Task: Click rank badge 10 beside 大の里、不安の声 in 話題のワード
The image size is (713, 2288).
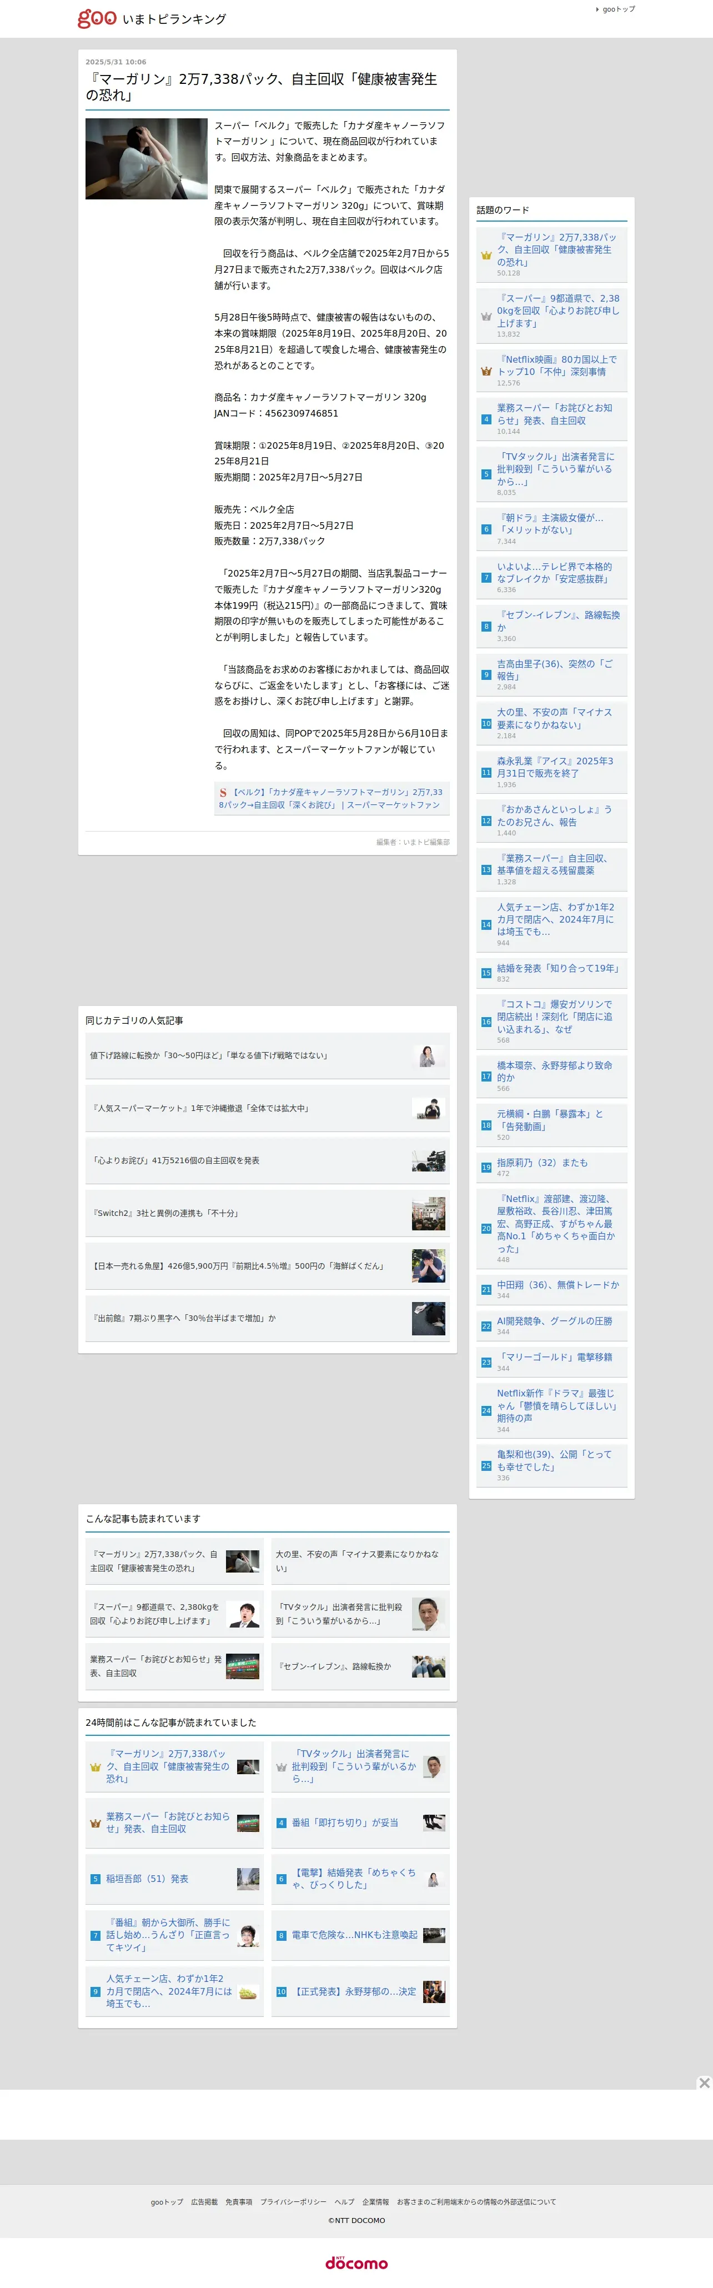Action: 486,724
